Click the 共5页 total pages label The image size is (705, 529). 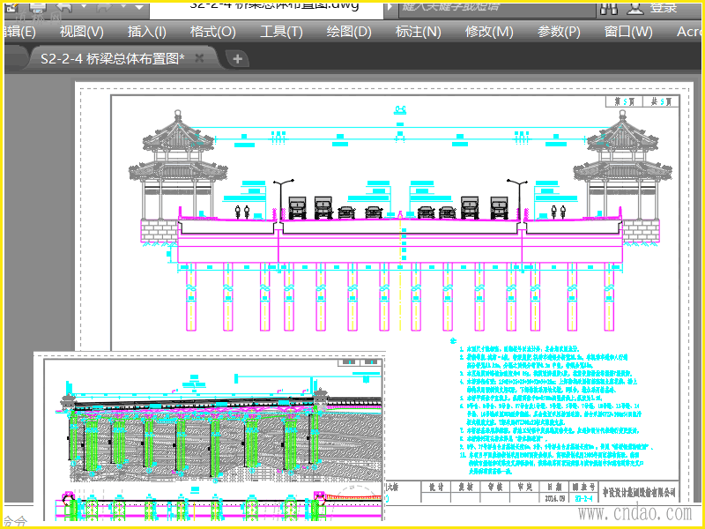tap(661, 101)
